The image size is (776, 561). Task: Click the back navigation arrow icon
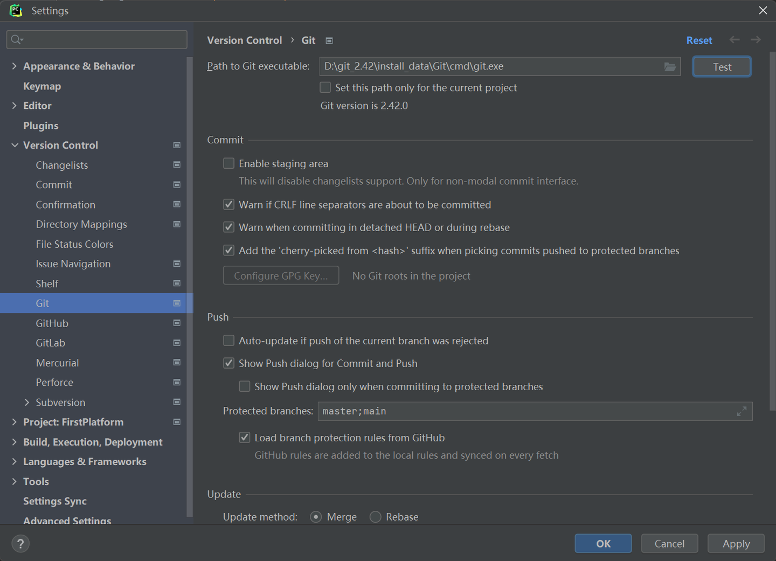click(734, 40)
